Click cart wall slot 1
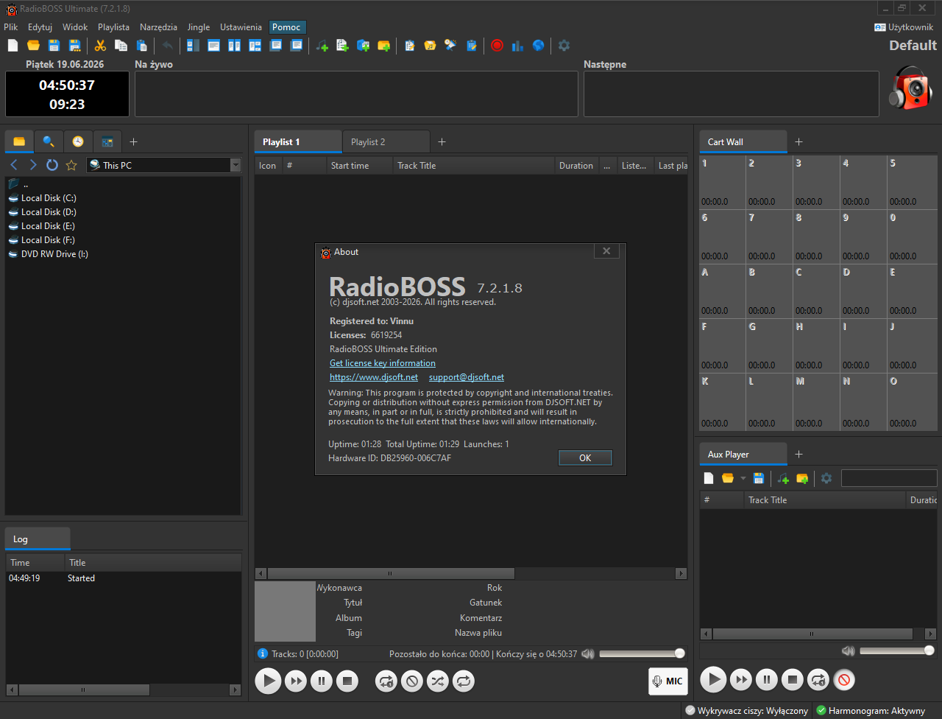The image size is (942, 719). coord(722,182)
